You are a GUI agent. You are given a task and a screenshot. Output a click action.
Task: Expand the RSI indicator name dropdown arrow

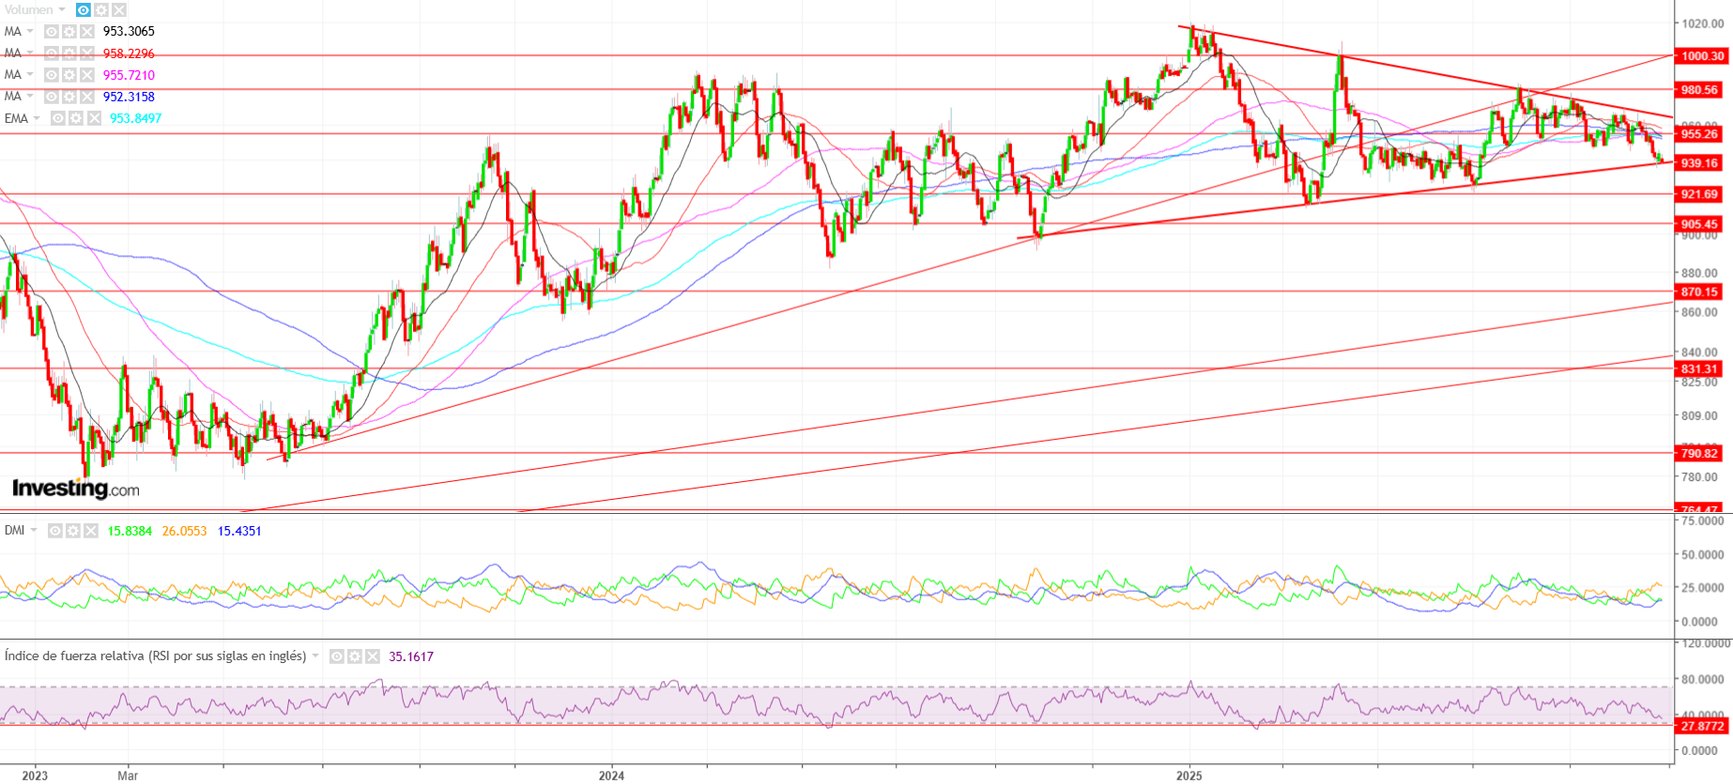(315, 656)
